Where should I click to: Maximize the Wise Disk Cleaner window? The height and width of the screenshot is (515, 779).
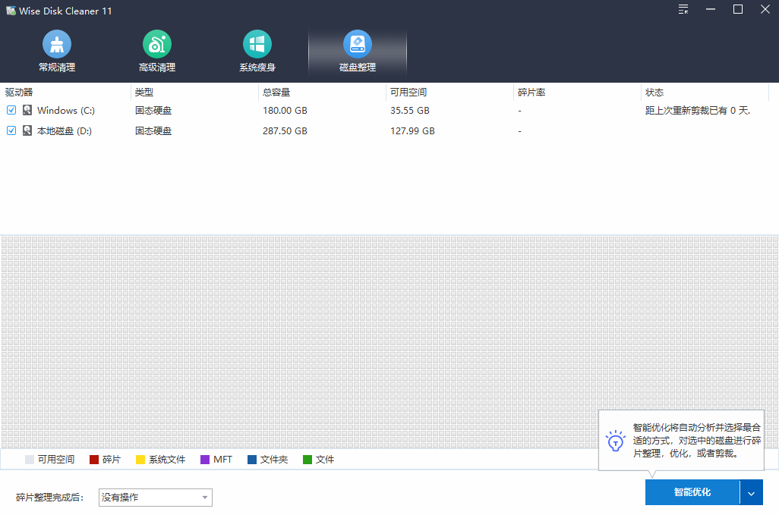coord(738,9)
